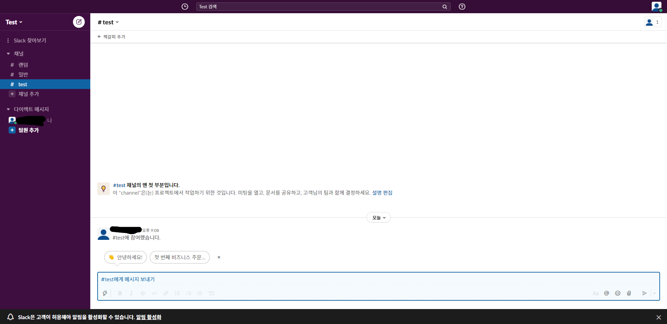
Task: Open the user profile avatar menu
Action: click(x=656, y=7)
